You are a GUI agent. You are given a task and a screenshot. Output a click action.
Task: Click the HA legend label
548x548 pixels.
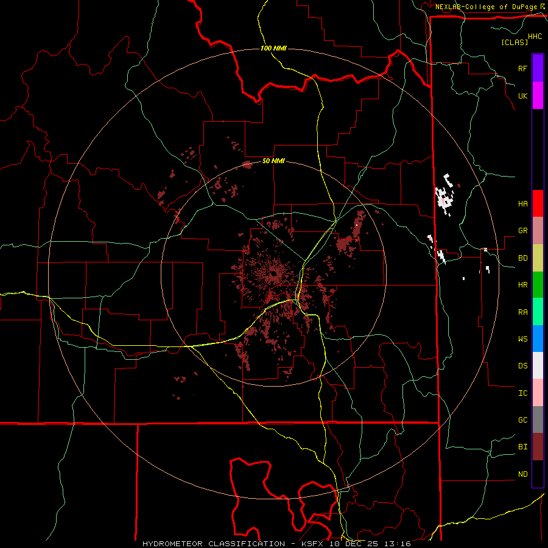coord(522,204)
